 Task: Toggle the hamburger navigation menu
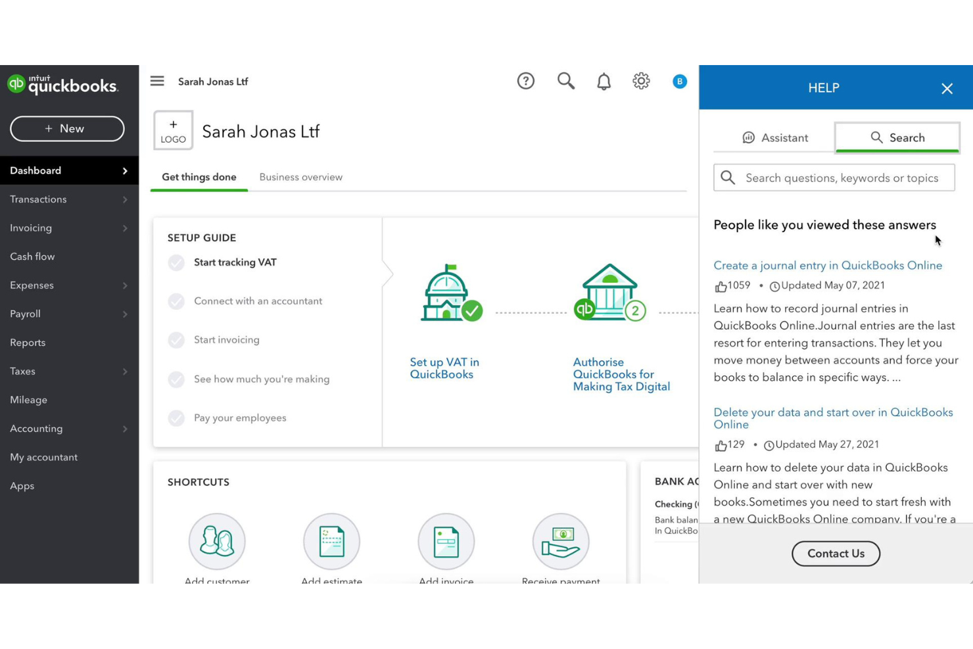[x=157, y=81]
